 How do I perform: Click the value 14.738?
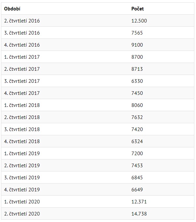139,214
